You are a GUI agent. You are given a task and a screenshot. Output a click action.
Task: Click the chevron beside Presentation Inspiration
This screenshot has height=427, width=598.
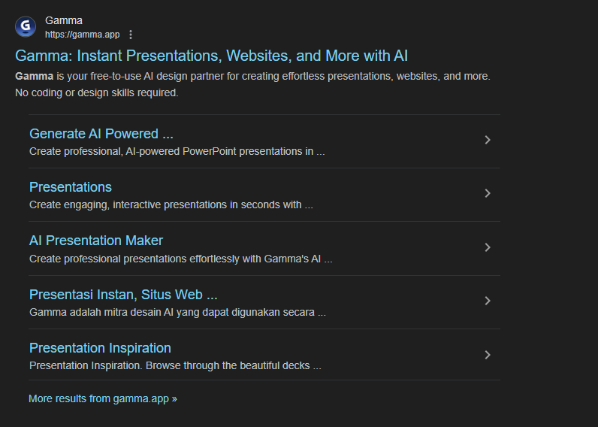tap(488, 355)
